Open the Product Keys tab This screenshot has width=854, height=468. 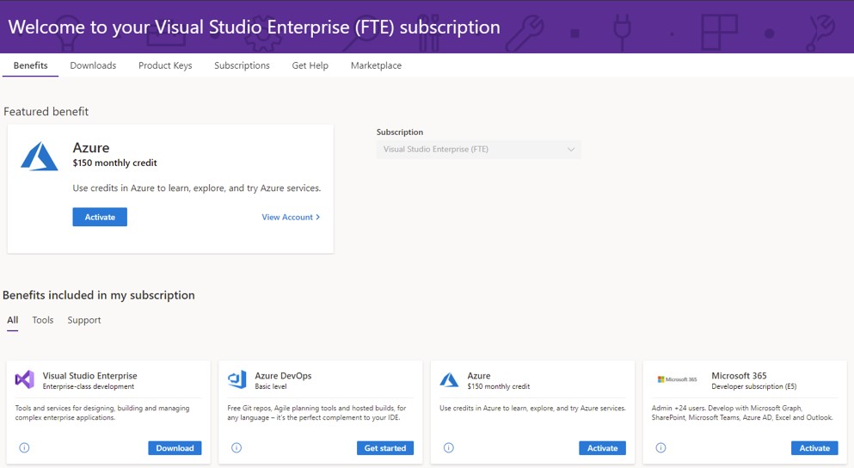click(165, 65)
